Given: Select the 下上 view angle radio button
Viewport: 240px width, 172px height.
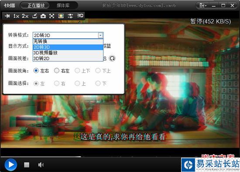Looking at the screenshot, I should click(98, 71).
